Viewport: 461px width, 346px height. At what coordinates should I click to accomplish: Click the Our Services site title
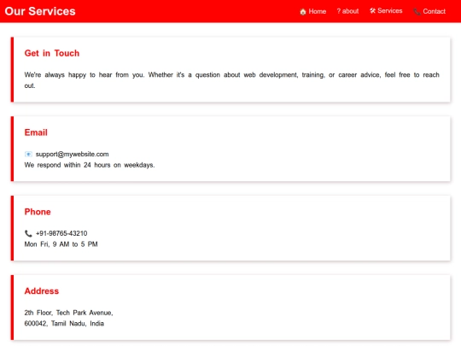pos(40,11)
